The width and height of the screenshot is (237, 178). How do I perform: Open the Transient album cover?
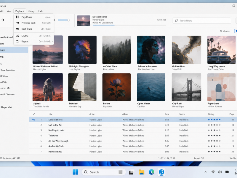(82, 87)
